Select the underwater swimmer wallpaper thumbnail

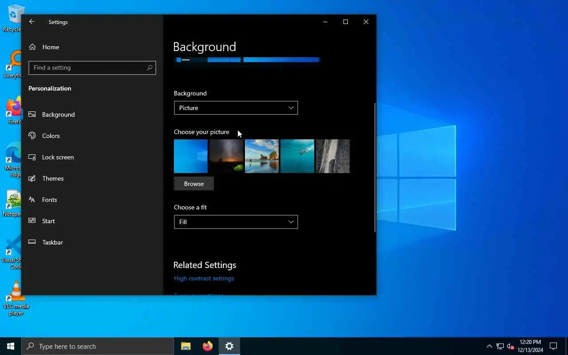(297, 156)
